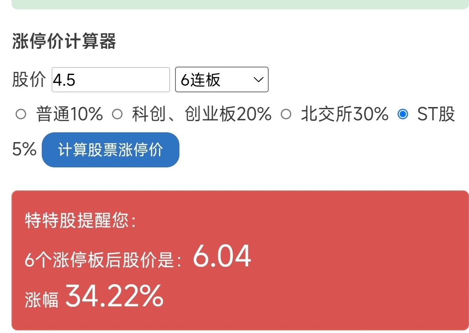Open the 6连板 dropdown menu
Screen dimensions: 469x333
coord(222,79)
